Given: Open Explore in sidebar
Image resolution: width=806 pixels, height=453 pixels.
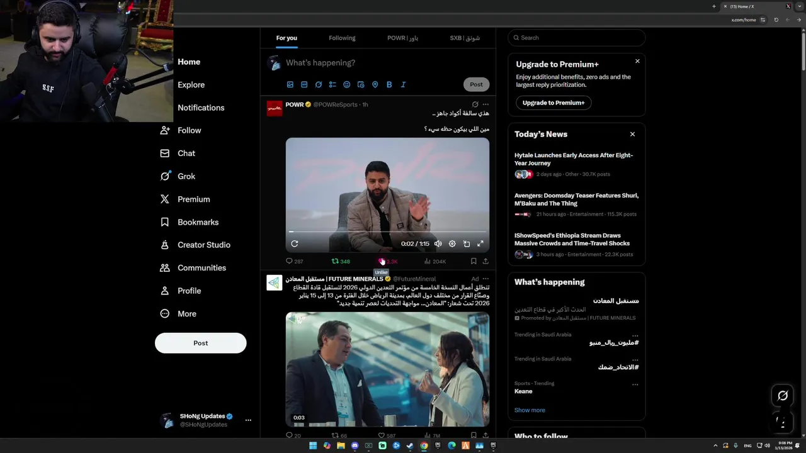Looking at the screenshot, I should tap(191, 85).
